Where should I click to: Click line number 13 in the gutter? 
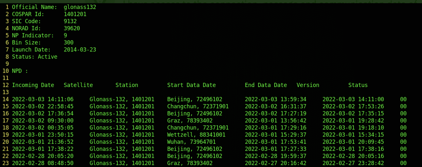6,92
